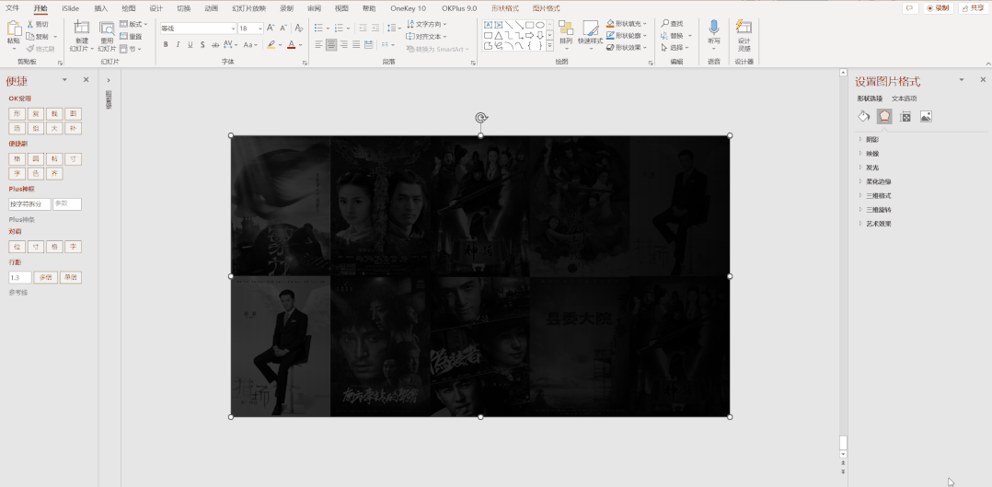The image size is (992, 487).
Task: Open the iSlide ribbon tab
Action: point(71,8)
